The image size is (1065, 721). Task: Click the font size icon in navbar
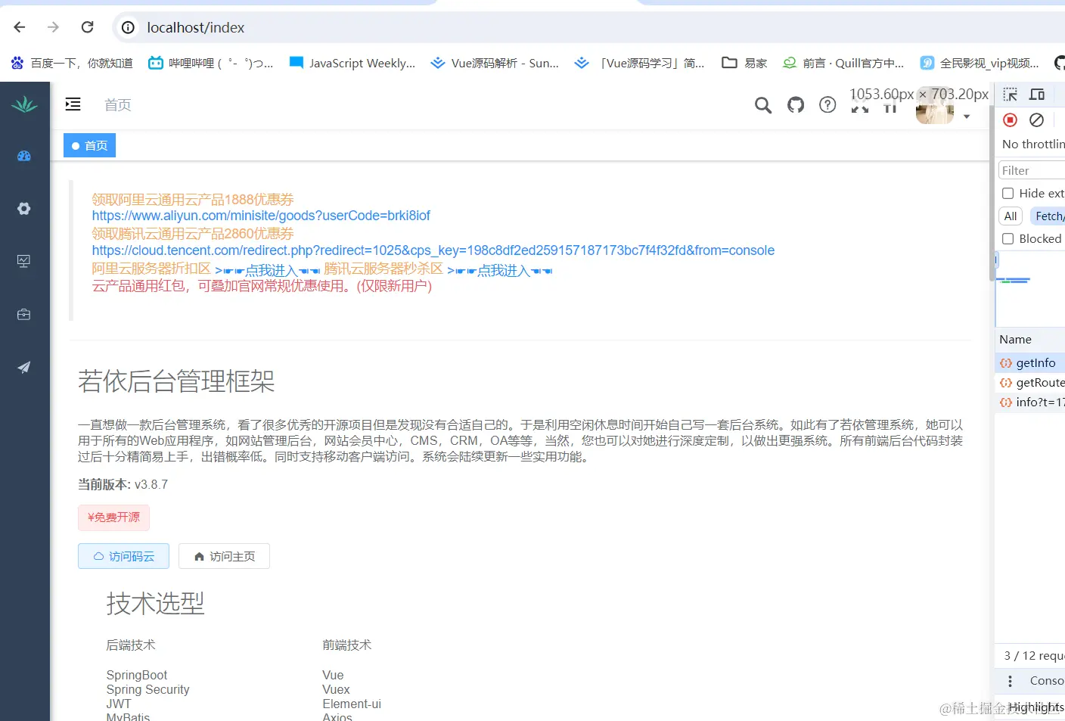(890, 107)
